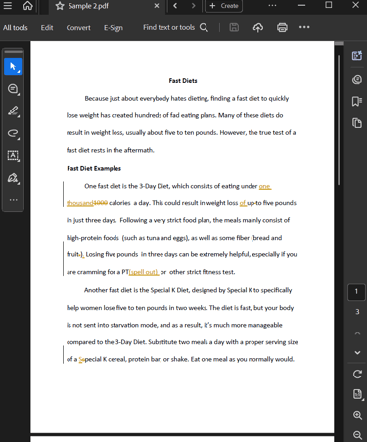Go to the previous tab arrow
367x442 pixels.
point(175,6)
